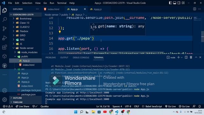Open the launch profile dropdown next to plus
This screenshot has width=204, height=115.
[x=182, y=57]
